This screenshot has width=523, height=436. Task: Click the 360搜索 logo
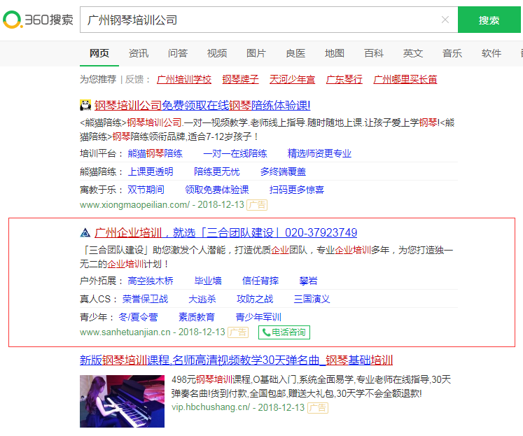(38, 20)
